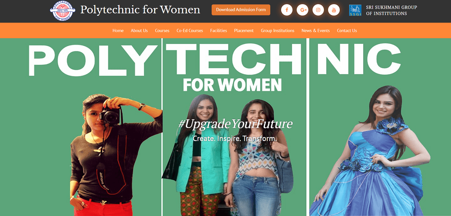Viewport: 451px width, 216px height.
Task: Open the YouTube social icon
Action: pyautogui.click(x=334, y=10)
